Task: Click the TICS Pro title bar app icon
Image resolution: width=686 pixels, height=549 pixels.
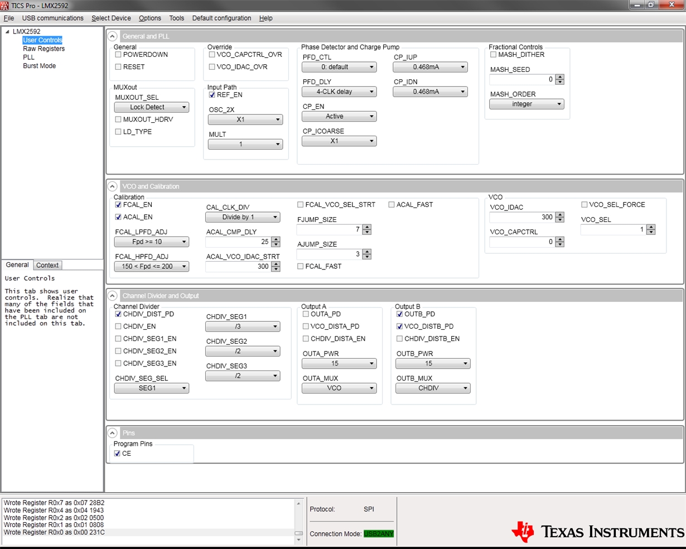Action: click(5, 4)
